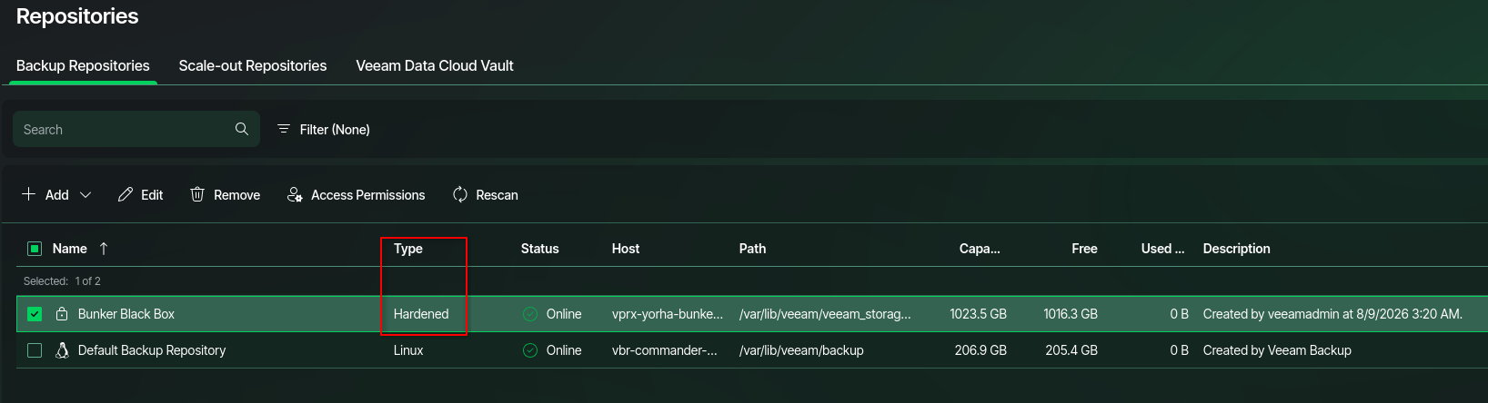Click the Add button label
1488x403 pixels.
[x=56, y=195]
